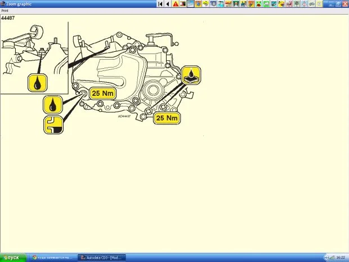
Task: Open the Print menu
Action: (5, 10)
